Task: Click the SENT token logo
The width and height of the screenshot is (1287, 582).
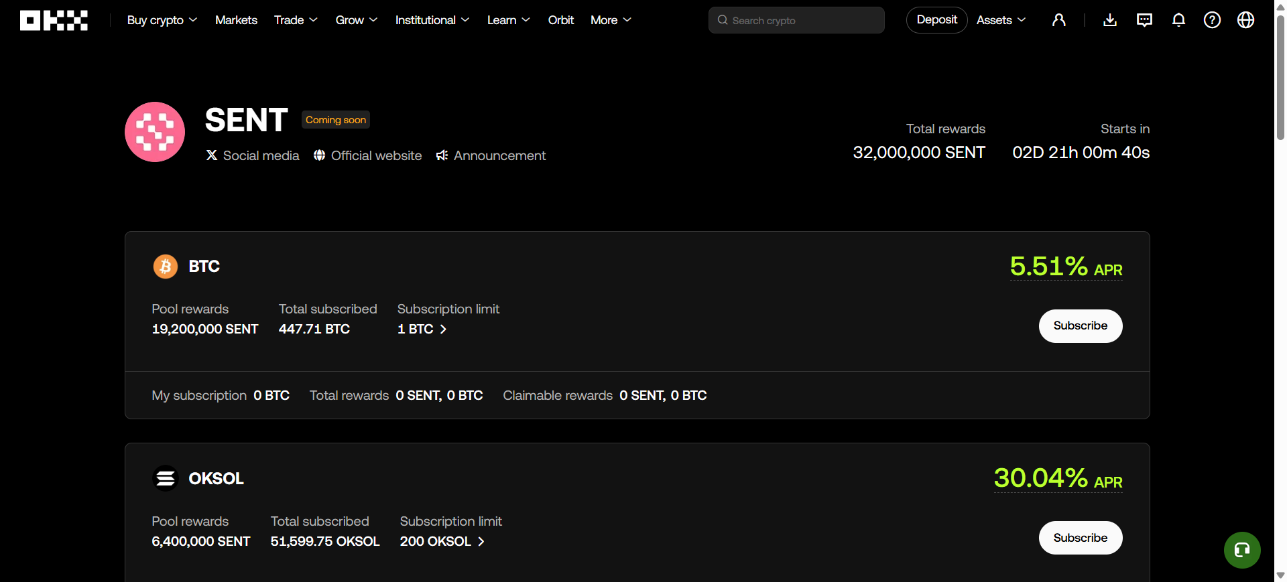Action: pyautogui.click(x=155, y=132)
